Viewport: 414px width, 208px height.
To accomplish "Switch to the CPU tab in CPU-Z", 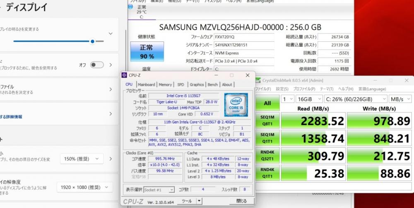I will (x=129, y=84).
